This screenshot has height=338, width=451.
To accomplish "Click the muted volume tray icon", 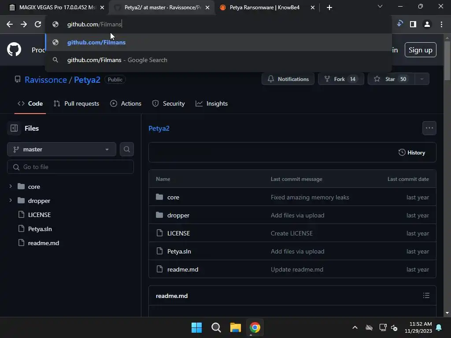I will click(x=394, y=327).
